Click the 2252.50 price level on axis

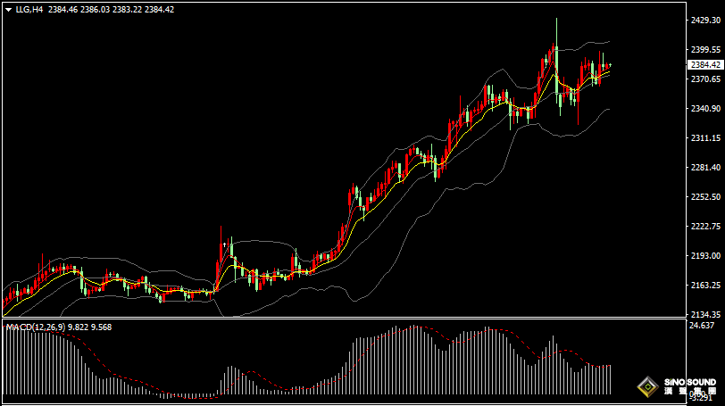tap(705, 197)
